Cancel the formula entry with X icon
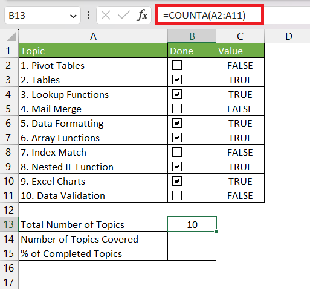310x289 pixels. click(106, 15)
